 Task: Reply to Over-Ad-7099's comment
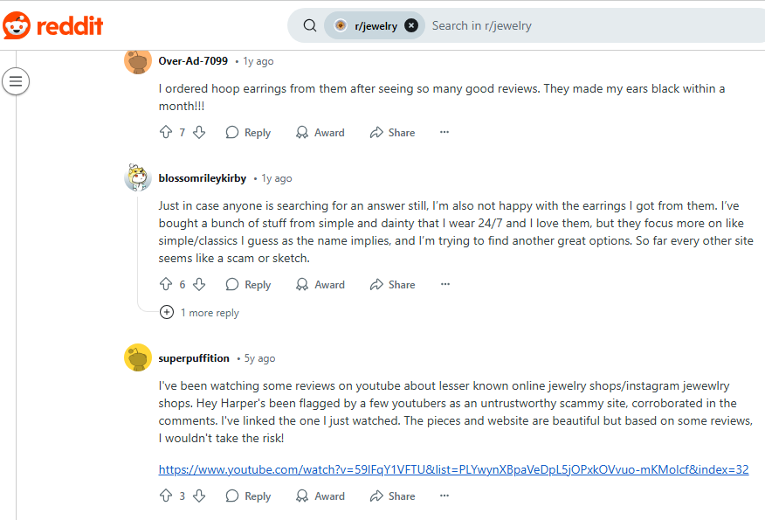248,133
